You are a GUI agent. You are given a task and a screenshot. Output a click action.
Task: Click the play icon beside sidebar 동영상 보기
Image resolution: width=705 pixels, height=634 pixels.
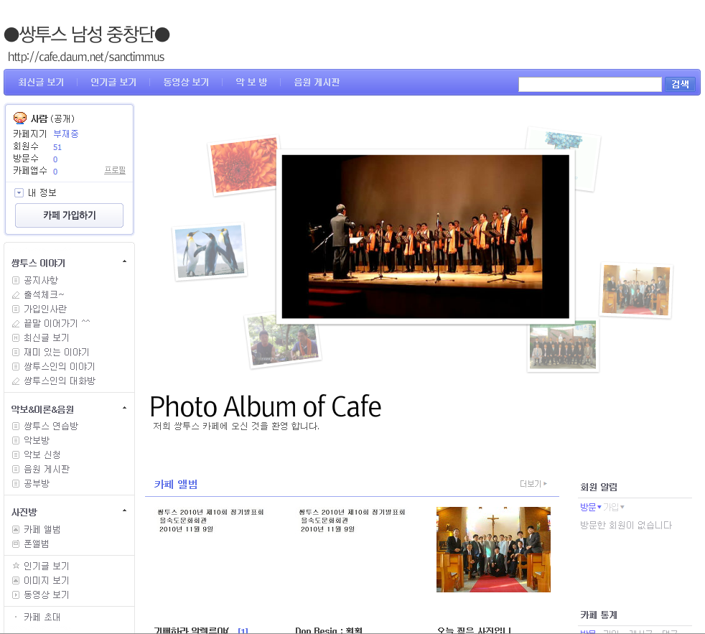click(x=16, y=595)
